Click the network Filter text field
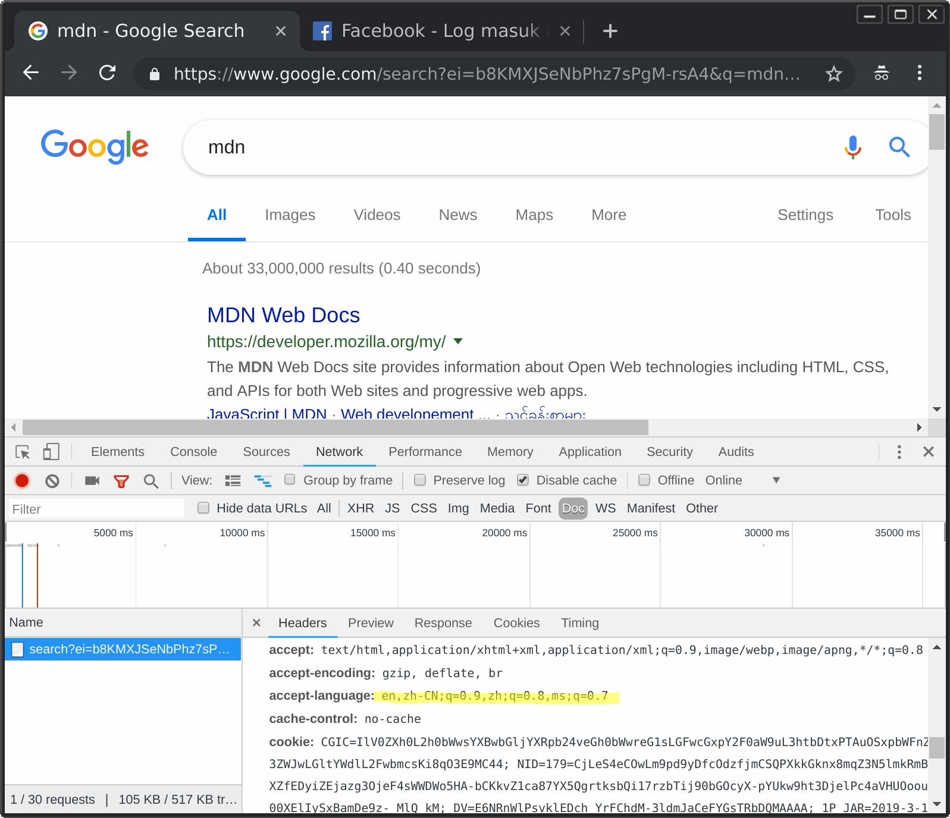Viewport: 950px width, 818px height. point(95,509)
